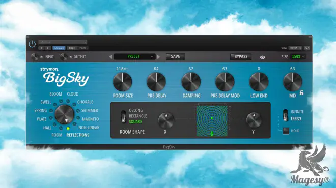Click the Freeze label
Screen dimensions: 336x188
pyautogui.click(x=296, y=119)
